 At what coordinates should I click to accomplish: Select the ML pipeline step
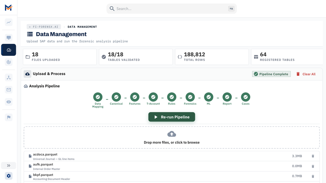209,99
